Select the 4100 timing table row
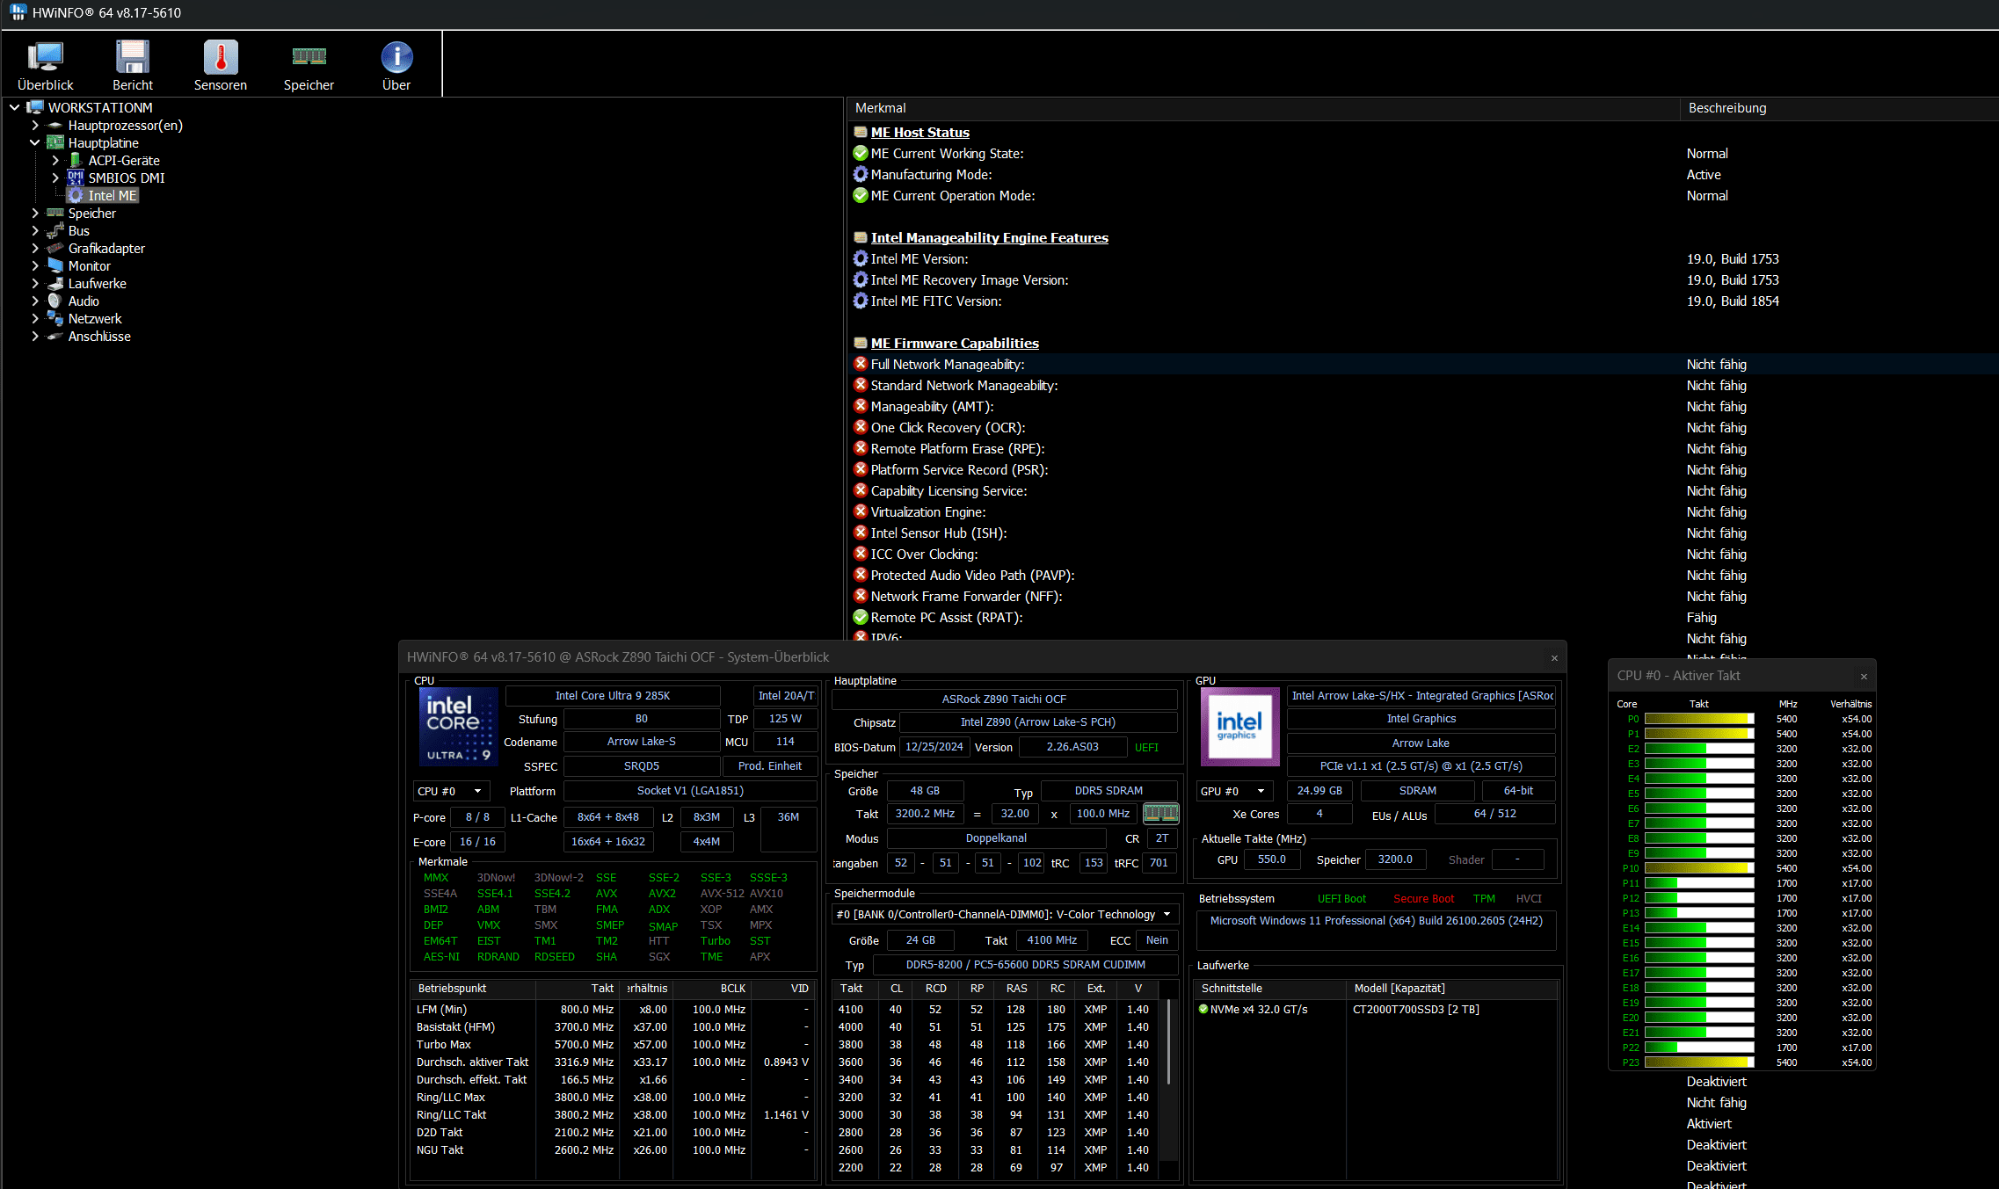The width and height of the screenshot is (1999, 1189). pos(996,1010)
